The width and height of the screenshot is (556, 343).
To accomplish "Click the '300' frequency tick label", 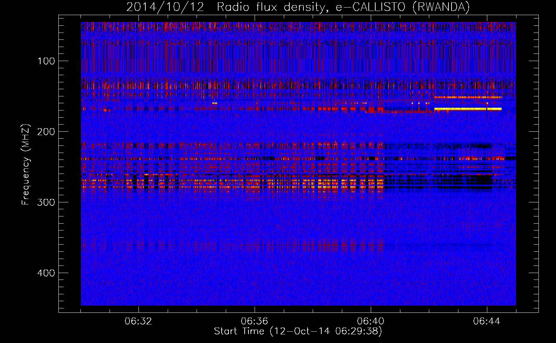I will click(x=46, y=202).
